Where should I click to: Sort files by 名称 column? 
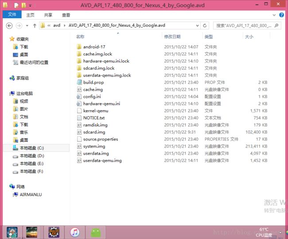[80, 36]
